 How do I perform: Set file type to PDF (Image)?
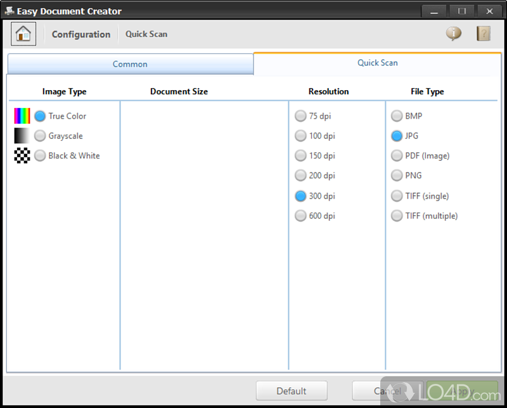397,155
